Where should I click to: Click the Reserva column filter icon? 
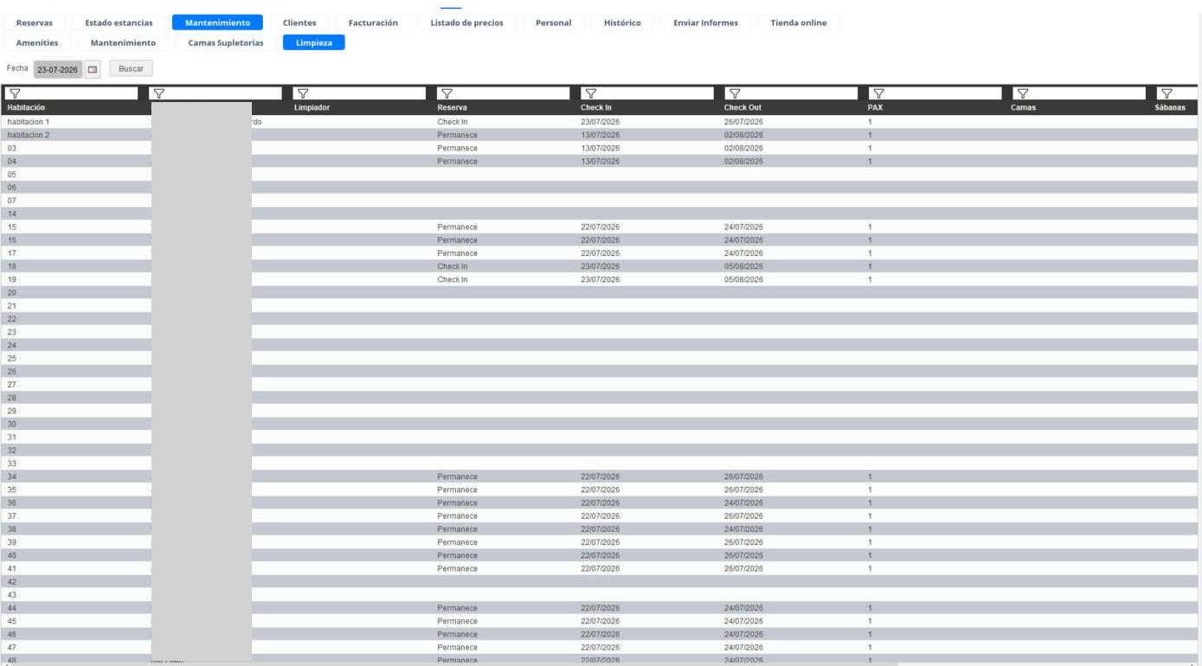click(x=447, y=93)
